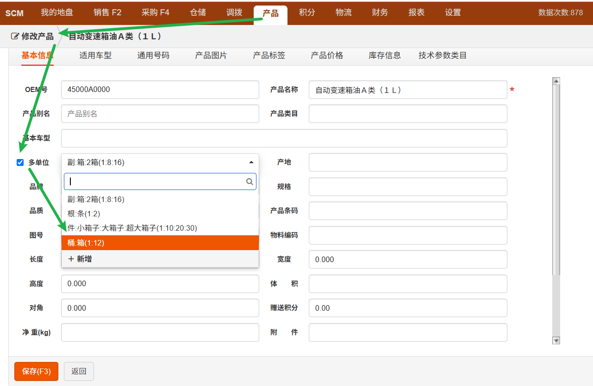Click the scrollbar up arrow

click(556, 81)
